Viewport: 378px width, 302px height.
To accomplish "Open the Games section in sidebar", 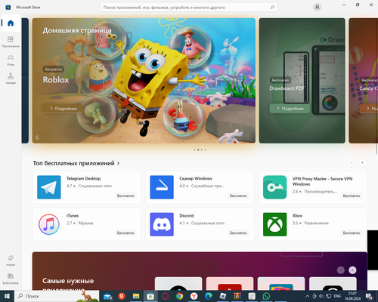I will click(11, 60).
